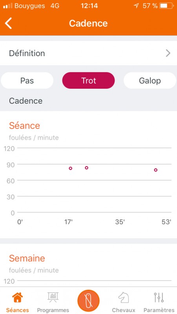Select the first data point near 17'
The height and width of the screenshot is (314, 177).
pyautogui.click(x=71, y=168)
